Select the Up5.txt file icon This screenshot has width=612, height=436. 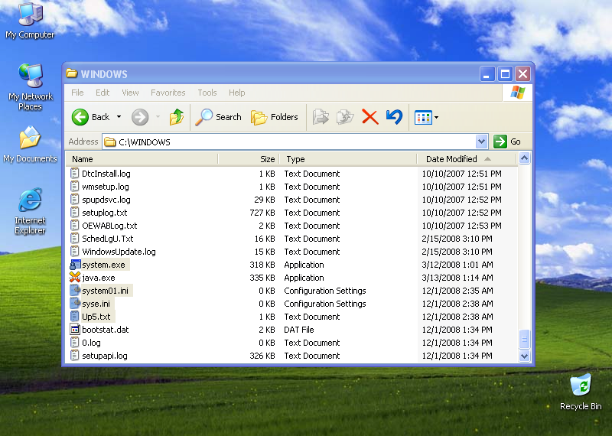[74, 317]
